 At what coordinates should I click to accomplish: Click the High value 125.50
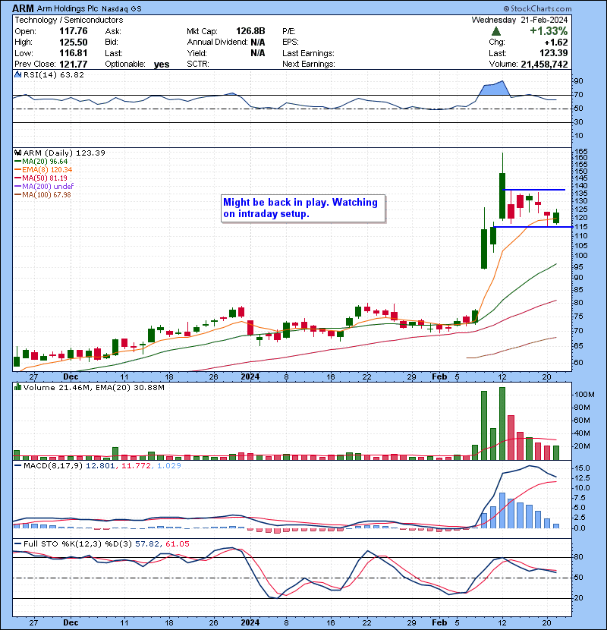pyautogui.click(x=74, y=43)
